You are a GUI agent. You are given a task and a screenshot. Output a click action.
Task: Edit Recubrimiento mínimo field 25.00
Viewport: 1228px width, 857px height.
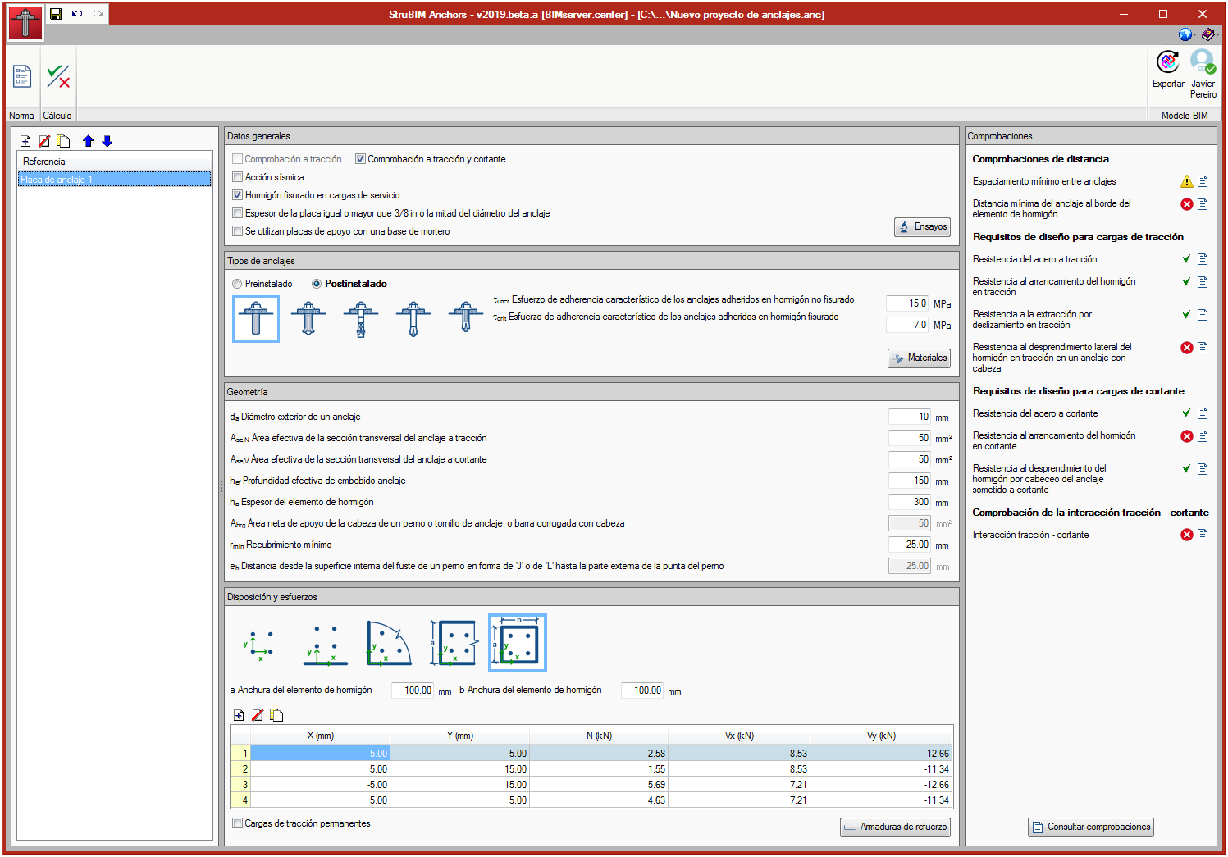(x=910, y=545)
